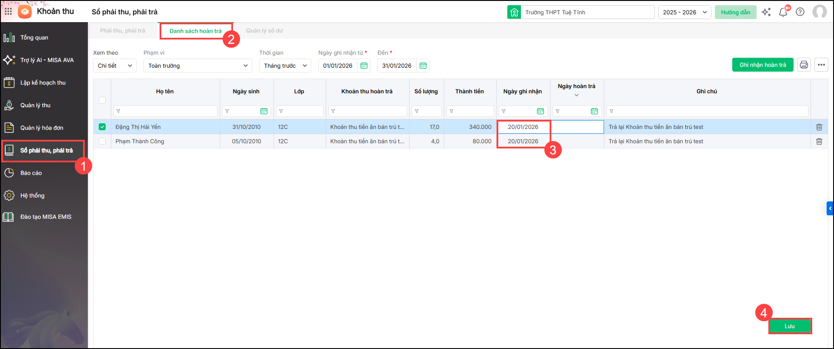Click trash icon for Phạm Thành Công row
The image size is (834, 349).
[819, 142]
